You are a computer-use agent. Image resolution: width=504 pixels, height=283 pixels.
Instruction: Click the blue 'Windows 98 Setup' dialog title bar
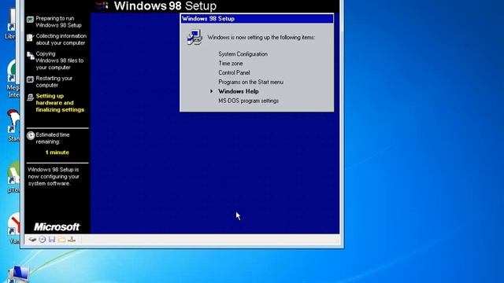tap(257, 19)
